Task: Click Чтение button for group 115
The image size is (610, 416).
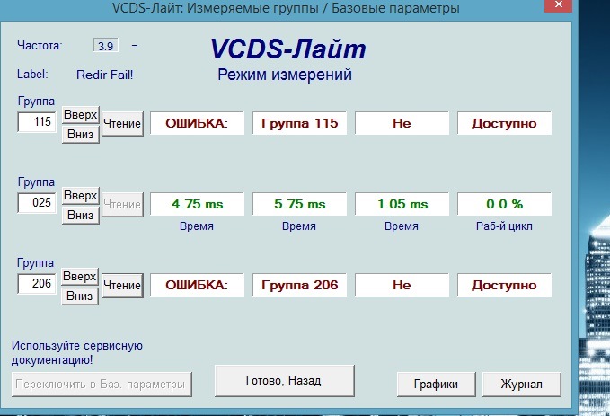Action: point(122,124)
